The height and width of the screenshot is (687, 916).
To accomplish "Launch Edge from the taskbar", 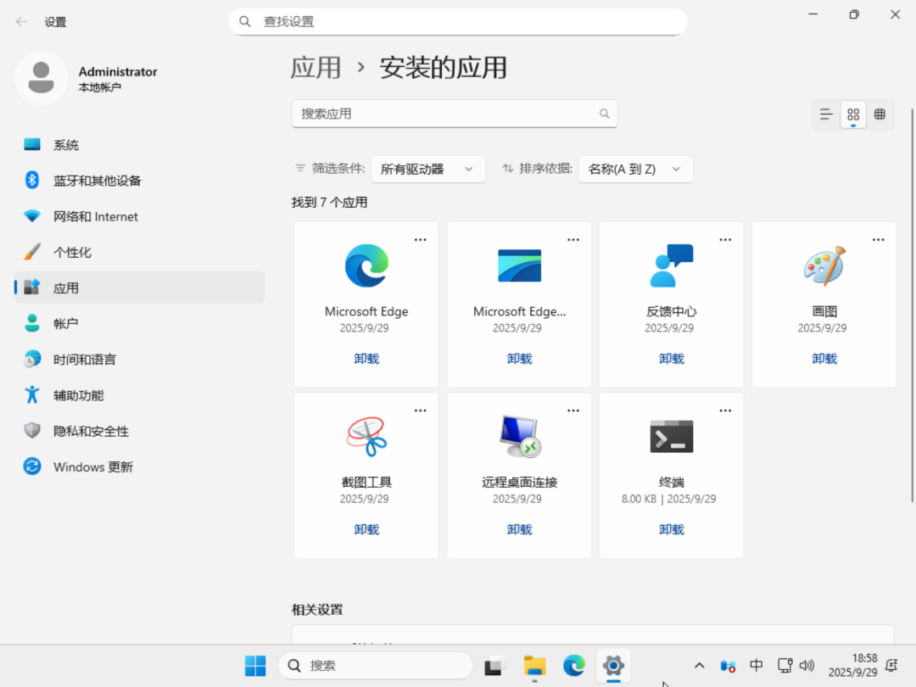I will 574,666.
